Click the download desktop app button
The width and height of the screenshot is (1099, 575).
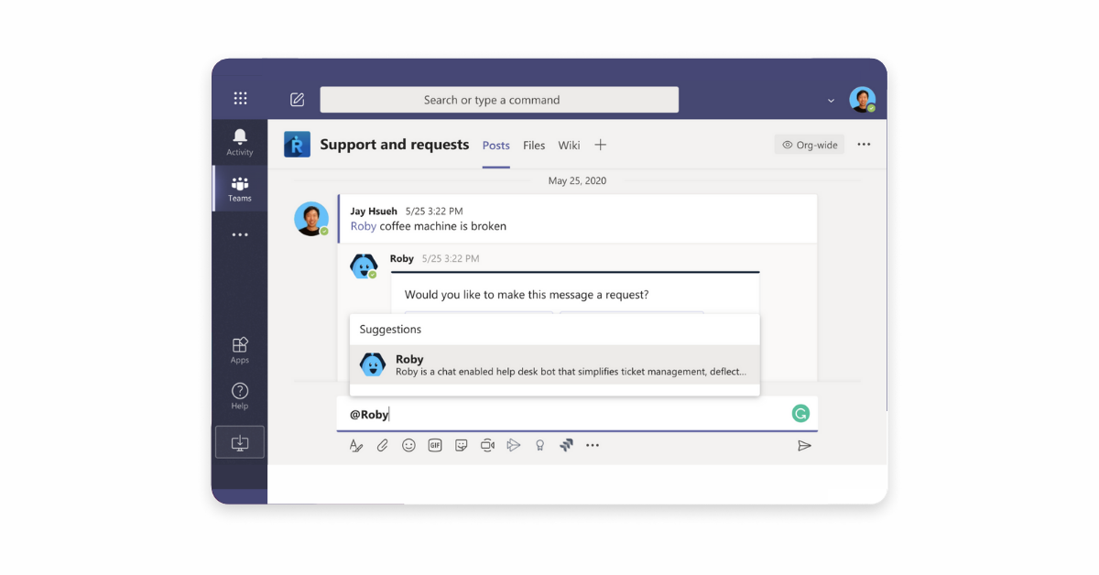(x=240, y=442)
